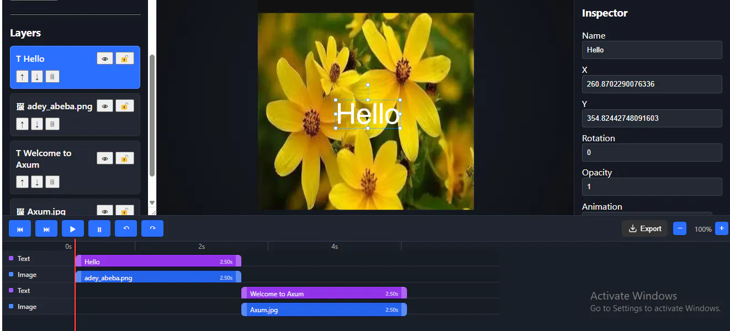The image size is (730, 331).
Task: Toggle lock on the Axum.jpg layer
Action: coord(125,211)
